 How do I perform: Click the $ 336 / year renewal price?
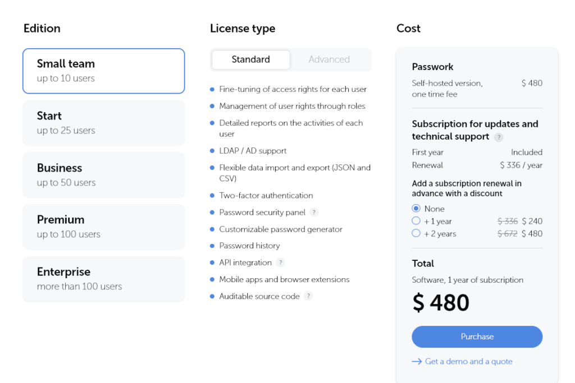521,165
